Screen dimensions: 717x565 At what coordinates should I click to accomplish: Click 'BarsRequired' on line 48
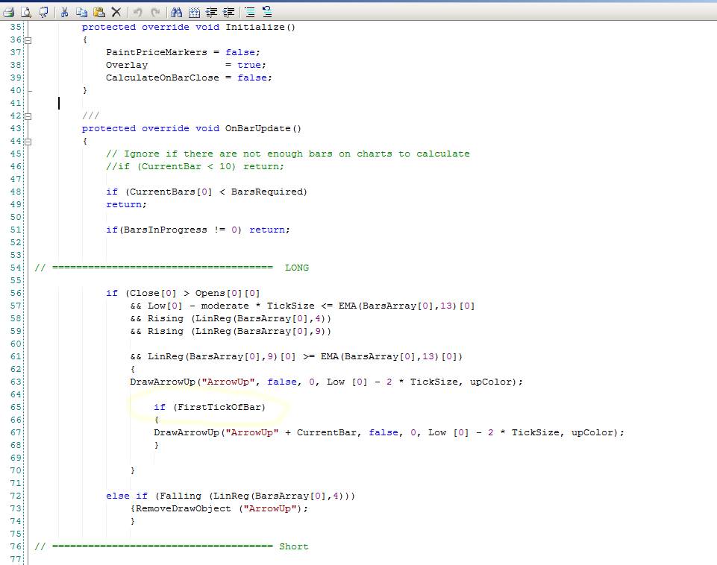[266, 192]
